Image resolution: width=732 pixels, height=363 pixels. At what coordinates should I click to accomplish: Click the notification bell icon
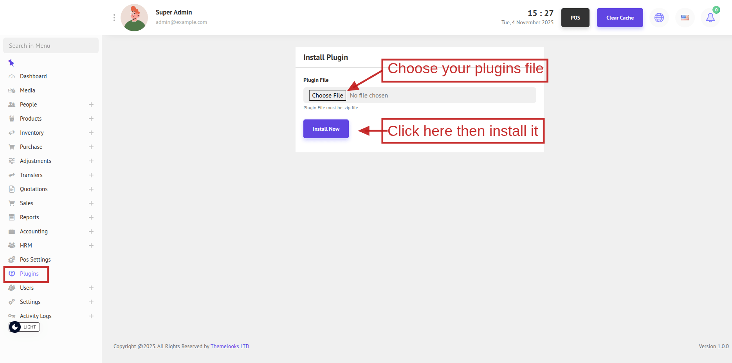pos(710,18)
